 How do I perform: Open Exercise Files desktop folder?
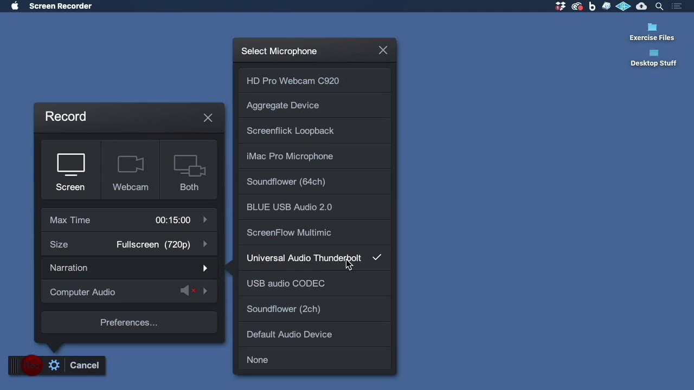coord(652,31)
